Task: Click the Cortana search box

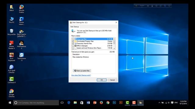Action: click(x=36, y=103)
